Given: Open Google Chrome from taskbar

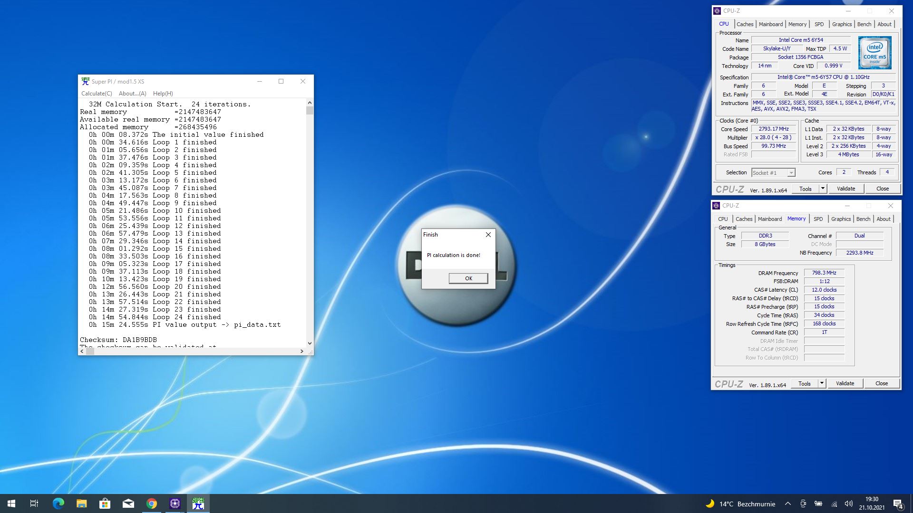Looking at the screenshot, I should click(x=151, y=503).
